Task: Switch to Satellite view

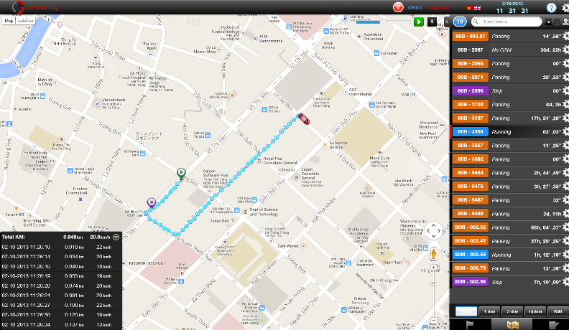Action: 25,21
